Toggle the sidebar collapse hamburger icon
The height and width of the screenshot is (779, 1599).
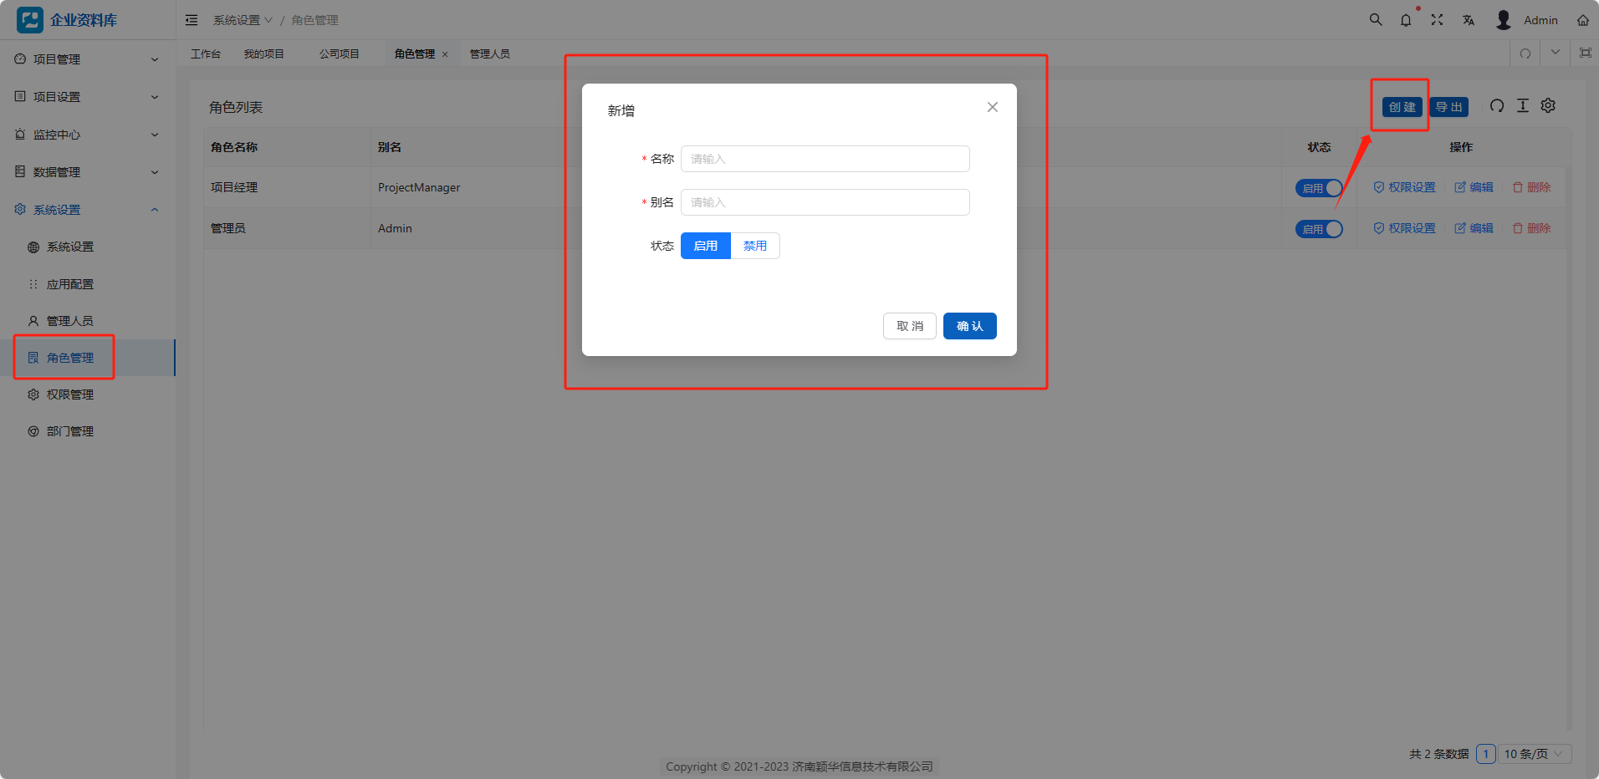pyautogui.click(x=192, y=20)
